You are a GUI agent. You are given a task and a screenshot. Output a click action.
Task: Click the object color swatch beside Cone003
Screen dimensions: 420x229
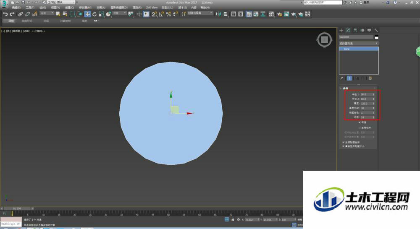pyautogui.click(x=377, y=37)
